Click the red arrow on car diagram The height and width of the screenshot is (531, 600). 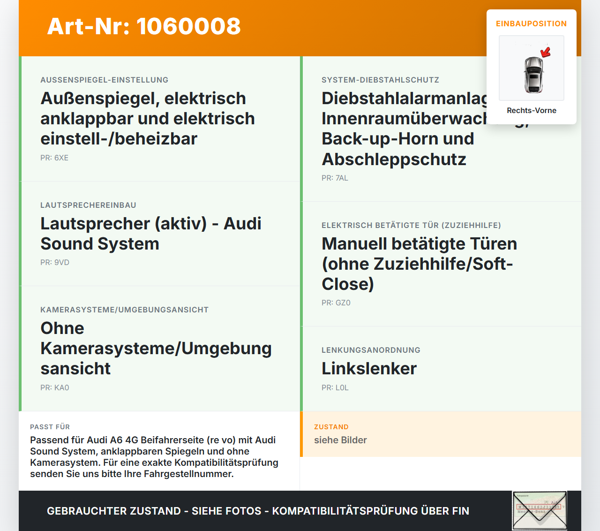(546, 52)
